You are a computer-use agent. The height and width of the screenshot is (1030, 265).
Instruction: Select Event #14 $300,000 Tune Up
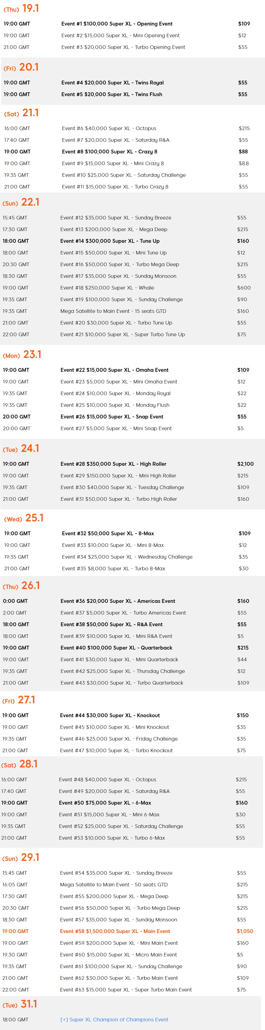110,241
